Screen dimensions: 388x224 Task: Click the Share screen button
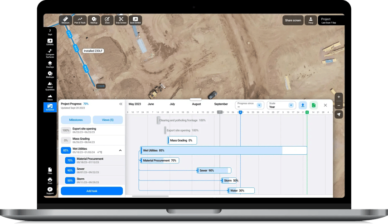pyautogui.click(x=293, y=20)
